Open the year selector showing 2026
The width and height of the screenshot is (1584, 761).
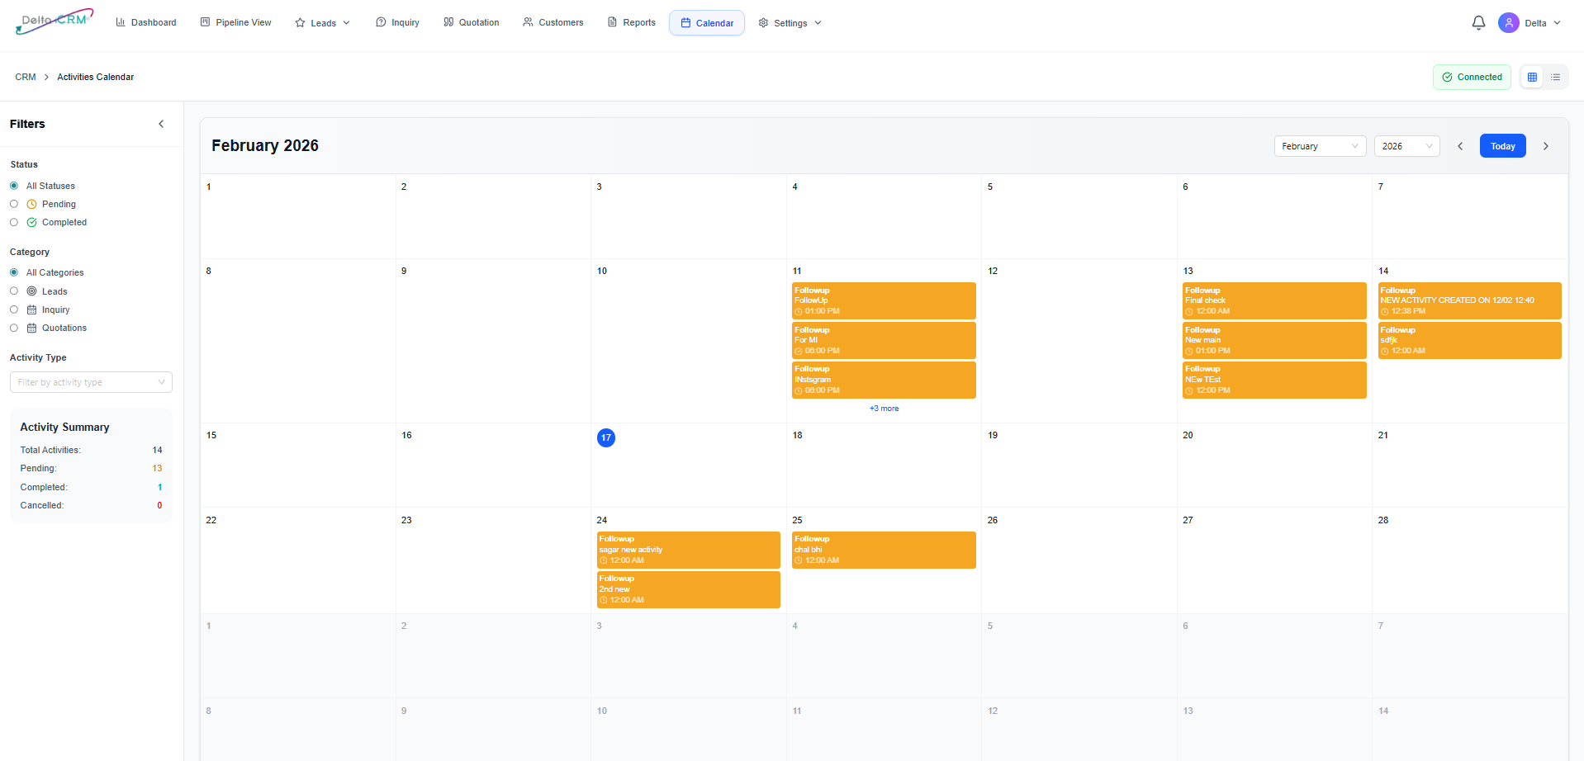click(x=1406, y=146)
